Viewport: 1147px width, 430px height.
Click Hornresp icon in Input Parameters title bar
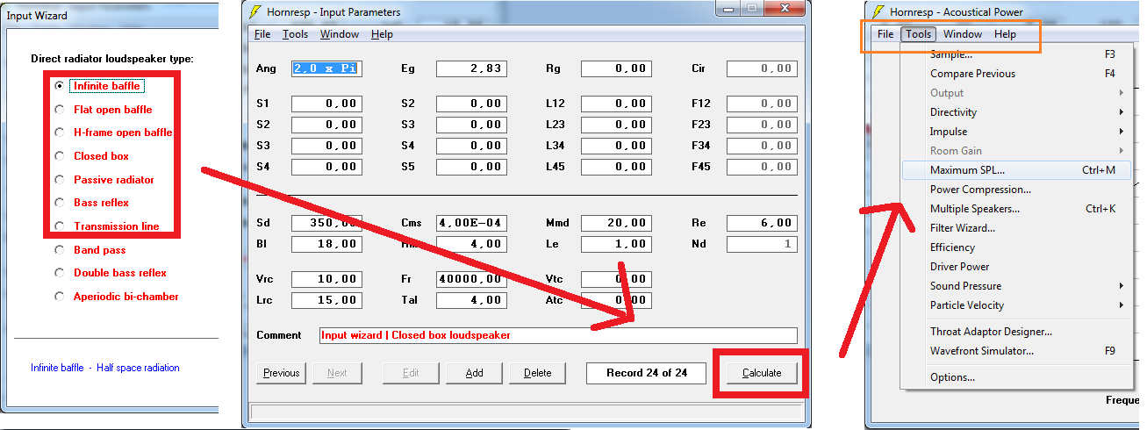[256, 12]
